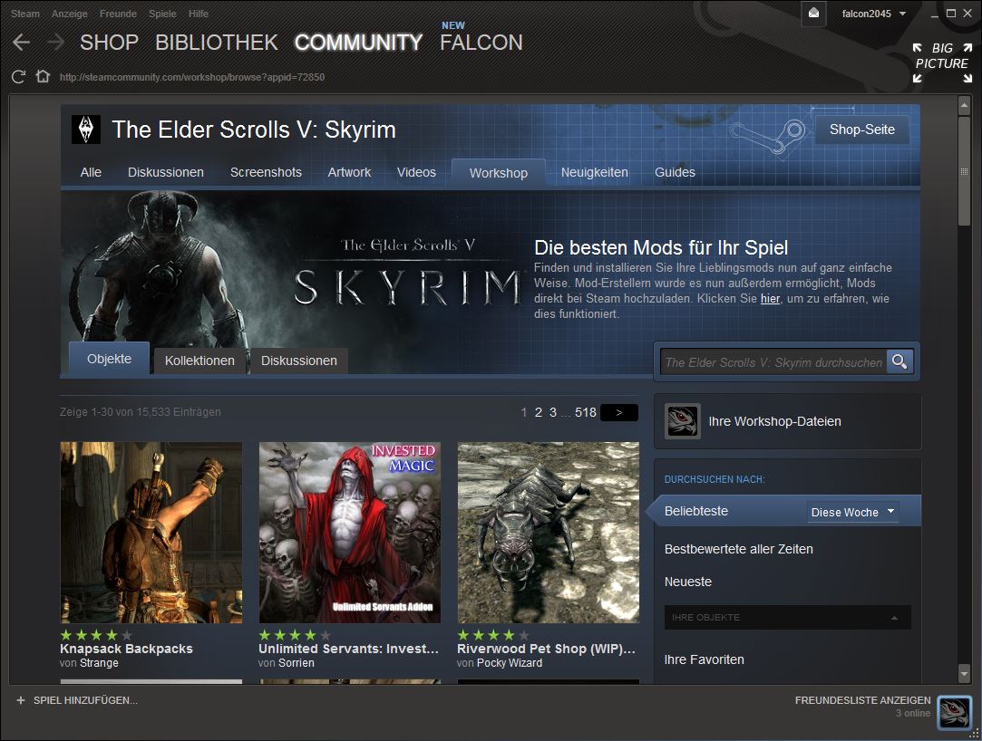Open the Hilfe menu
Screen dimensions: 982x741
[199, 14]
